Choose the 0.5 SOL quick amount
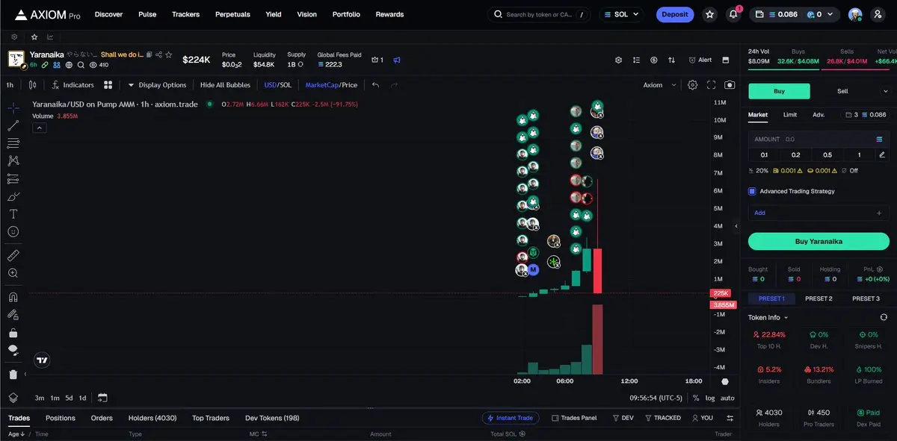Image resolution: width=897 pixels, height=441 pixels. point(827,154)
